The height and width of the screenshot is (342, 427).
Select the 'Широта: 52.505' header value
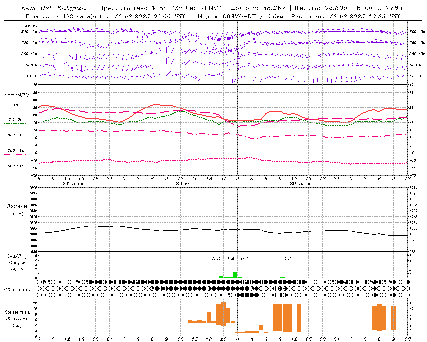[321, 8]
